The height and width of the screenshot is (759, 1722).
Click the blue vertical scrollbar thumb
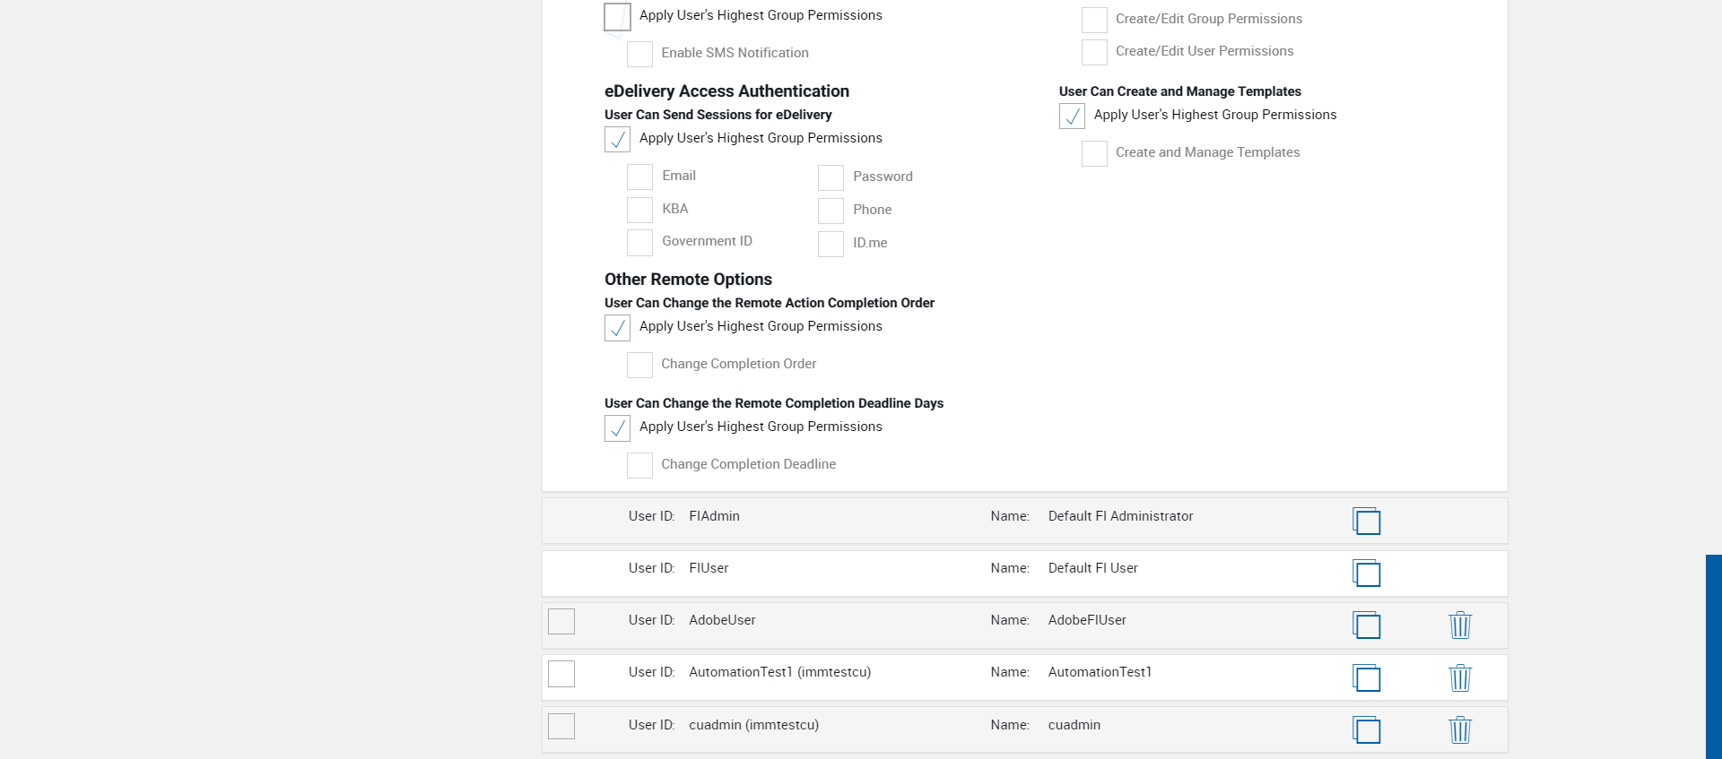click(x=1713, y=656)
